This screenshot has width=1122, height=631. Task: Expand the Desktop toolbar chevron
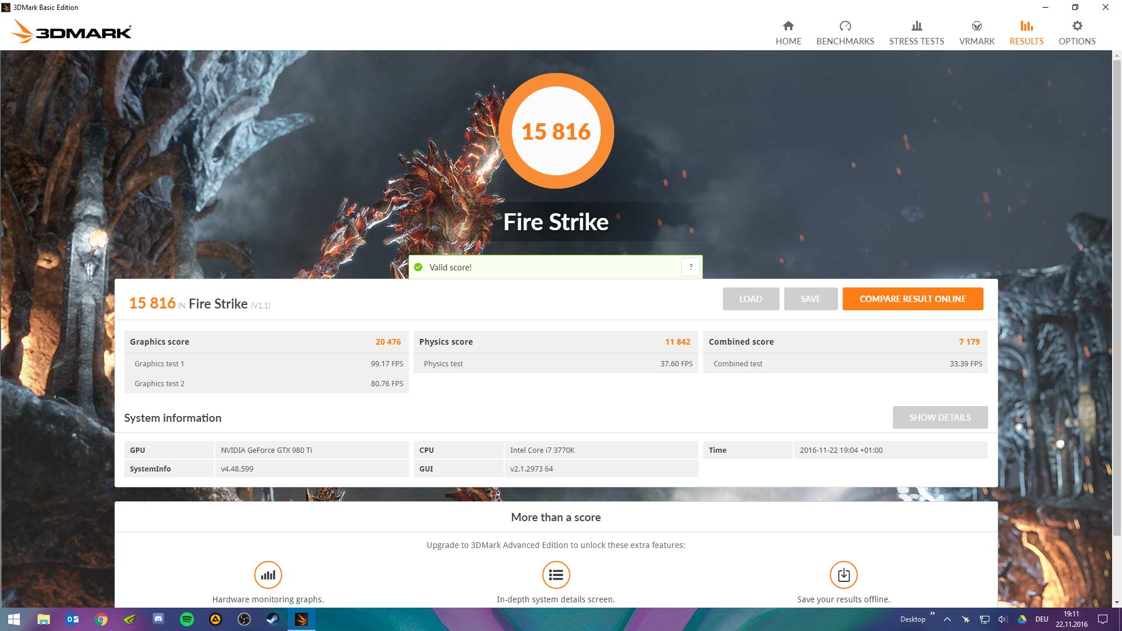pyautogui.click(x=932, y=613)
